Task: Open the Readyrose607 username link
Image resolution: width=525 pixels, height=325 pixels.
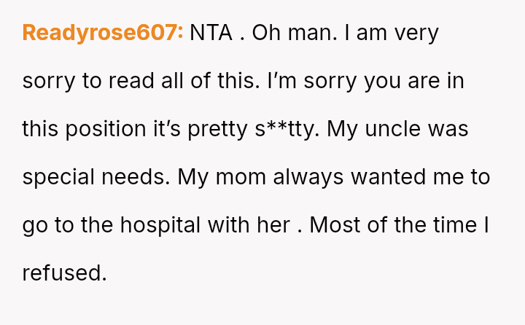Action: [103, 33]
